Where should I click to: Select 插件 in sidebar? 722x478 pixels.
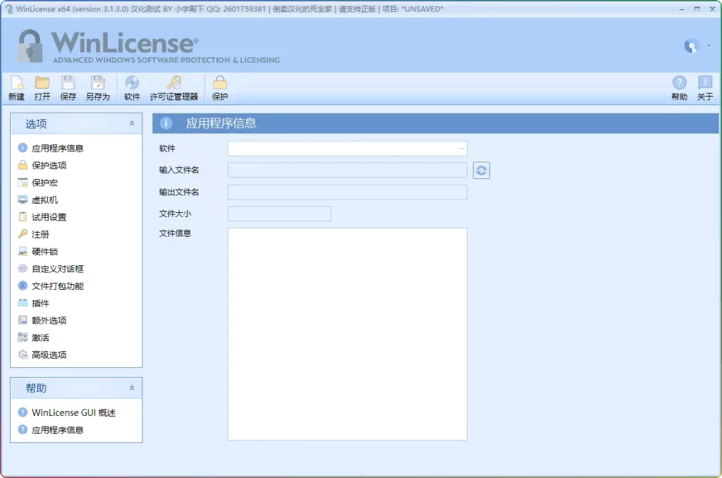34,303
